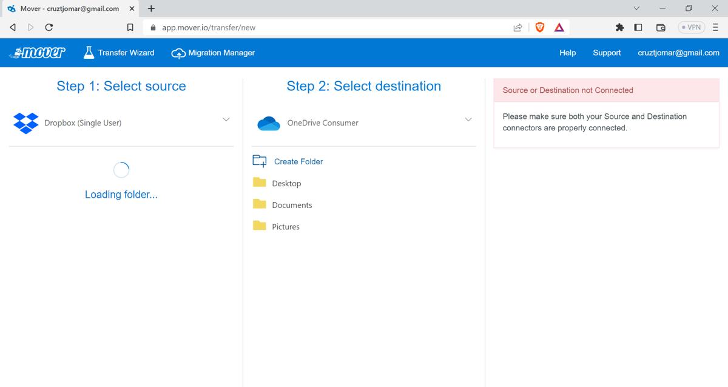Select Help in the navigation bar

[567, 53]
